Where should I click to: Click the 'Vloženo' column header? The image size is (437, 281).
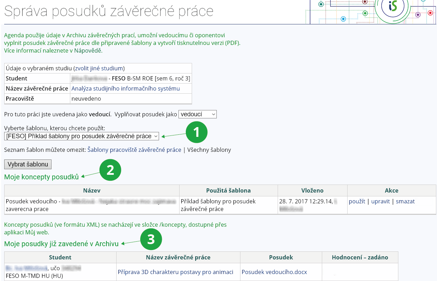click(x=312, y=190)
